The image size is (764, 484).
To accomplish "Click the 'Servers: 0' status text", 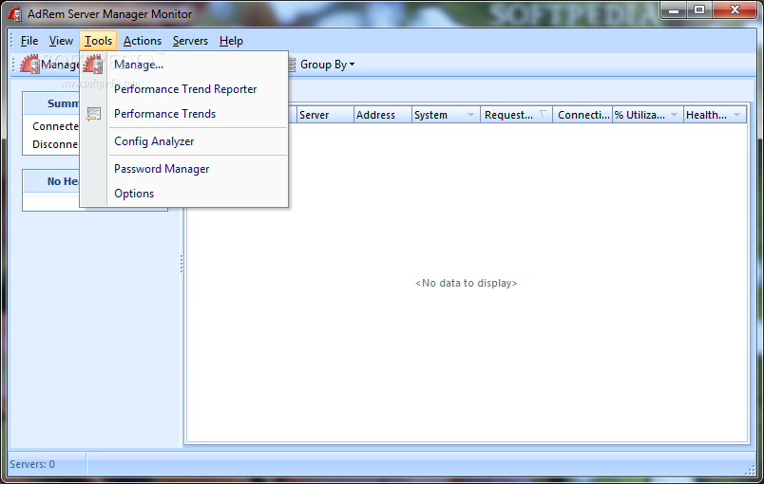I will coord(32,464).
